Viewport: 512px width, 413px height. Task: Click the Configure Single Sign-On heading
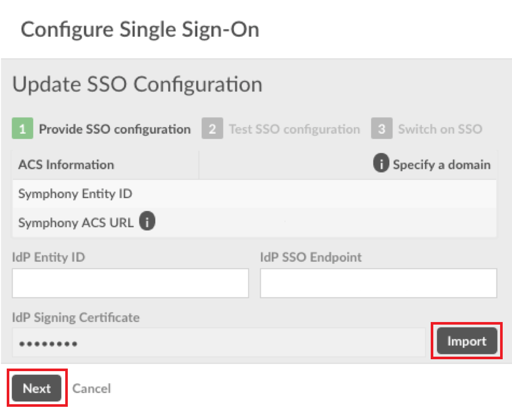pyautogui.click(x=140, y=29)
